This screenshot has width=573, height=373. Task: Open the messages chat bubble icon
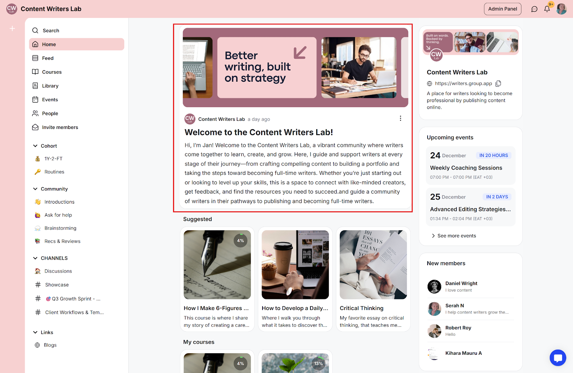click(534, 9)
